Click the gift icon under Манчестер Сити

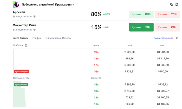point(34,29)
